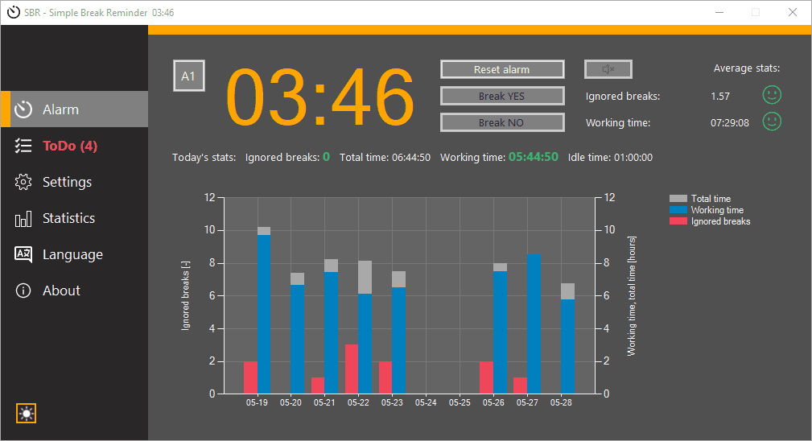The image size is (812, 441).
Task: Click the Break NO button
Action: 502,122
